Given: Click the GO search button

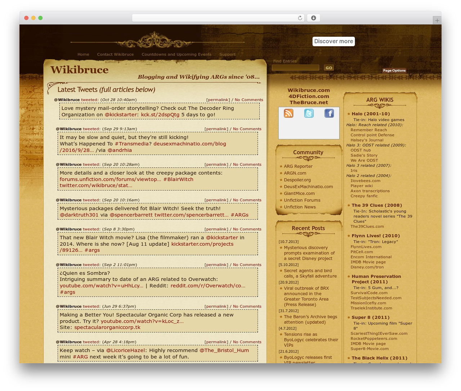Looking at the screenshot, I should (329, 68).
